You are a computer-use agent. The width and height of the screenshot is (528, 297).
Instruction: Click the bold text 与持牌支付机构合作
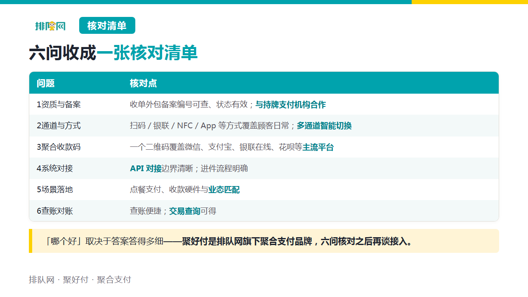(291, 105)
